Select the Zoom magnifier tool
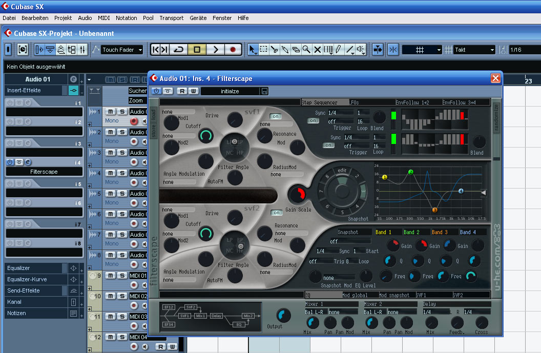 [x=306, y=50]
